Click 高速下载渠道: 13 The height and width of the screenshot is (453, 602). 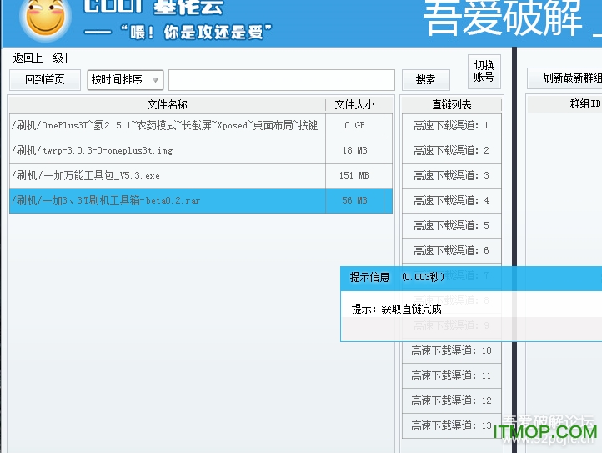click(452, 425)
